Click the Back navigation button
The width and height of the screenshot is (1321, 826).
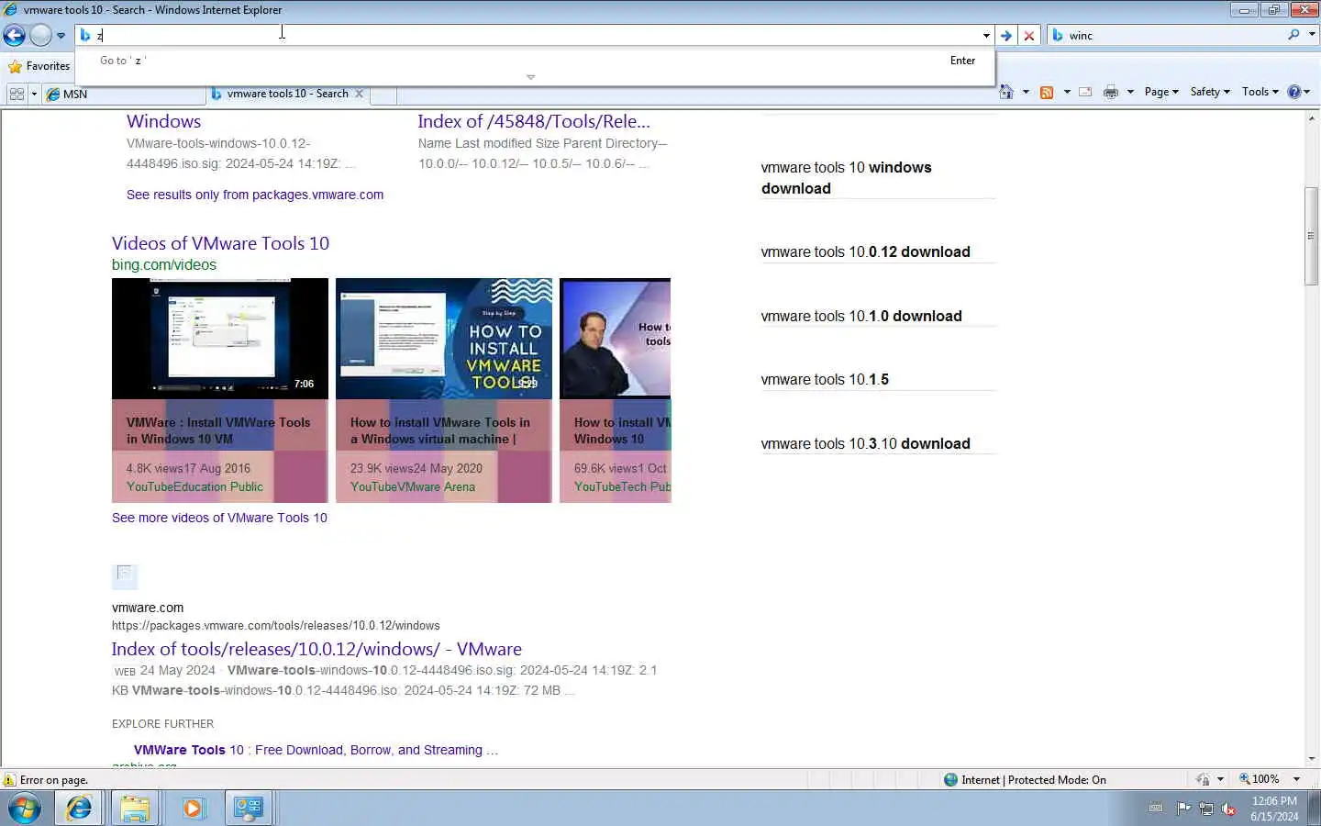tap(14, 35)
